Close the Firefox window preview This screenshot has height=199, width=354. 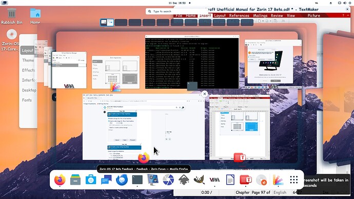pyautogui.click(x=205, y=94)
